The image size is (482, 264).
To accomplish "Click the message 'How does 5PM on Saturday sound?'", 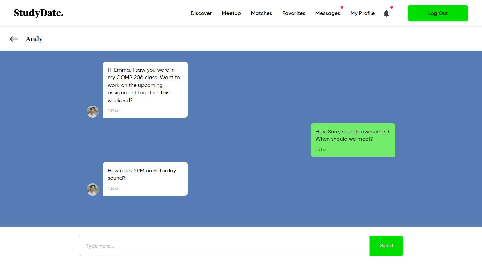I will (145, 179).
